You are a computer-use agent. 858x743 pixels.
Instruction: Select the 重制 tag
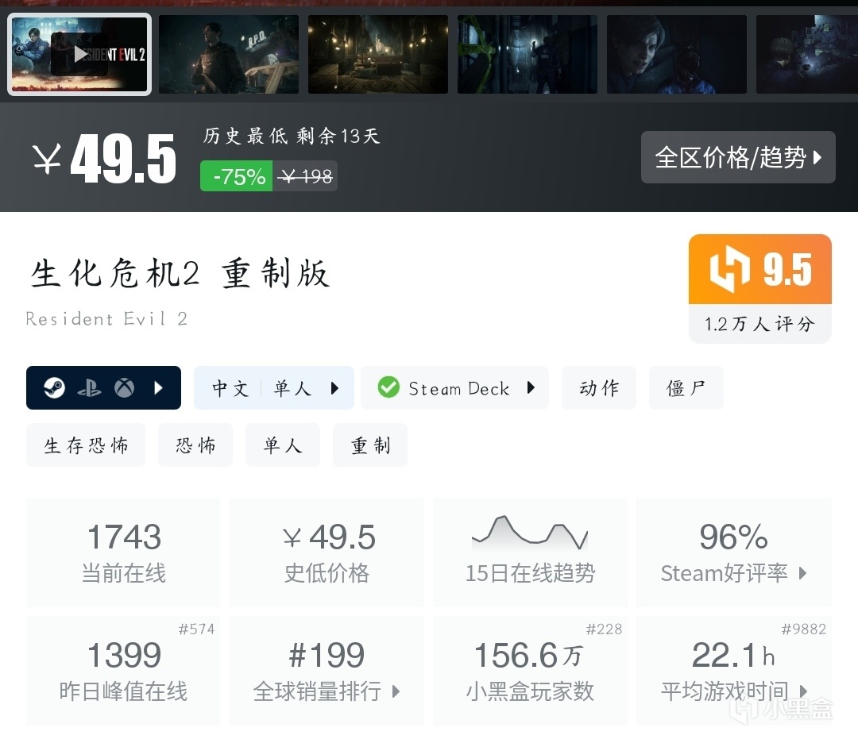370,445
